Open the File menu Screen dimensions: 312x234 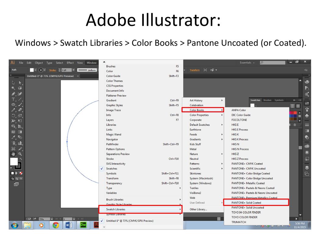[21, 63]
